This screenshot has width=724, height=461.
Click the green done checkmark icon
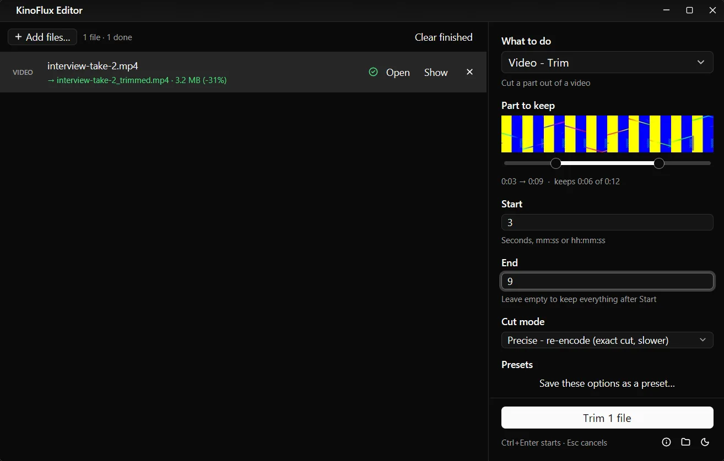tap(373, 72)
